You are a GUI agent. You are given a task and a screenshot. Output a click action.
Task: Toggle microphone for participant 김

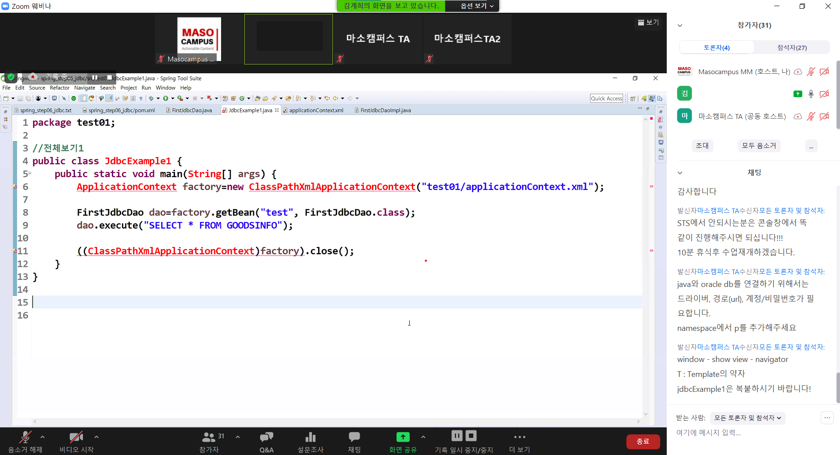pos(811,94)
